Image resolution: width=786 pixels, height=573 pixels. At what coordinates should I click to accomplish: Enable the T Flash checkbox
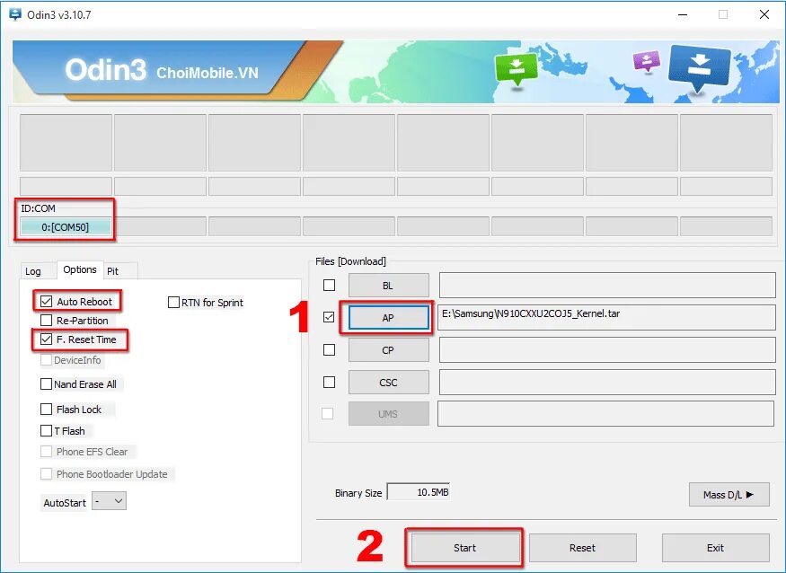tap(46, 430)
